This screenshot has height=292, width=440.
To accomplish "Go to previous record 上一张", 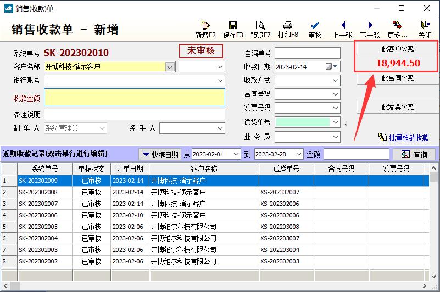I will pyautogui.click(x=342, y=30).
